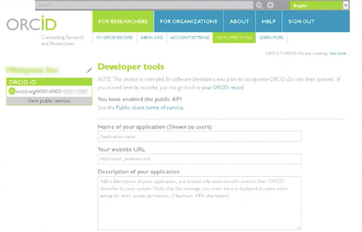Image resolution: width=362 pixels, height=232 pixels.
Task: Click 'Description of your application' label
Action: coord(139,172)
